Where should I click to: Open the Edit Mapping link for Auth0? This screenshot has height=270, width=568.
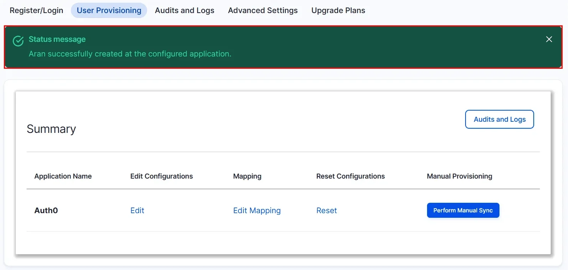[257, 210]
